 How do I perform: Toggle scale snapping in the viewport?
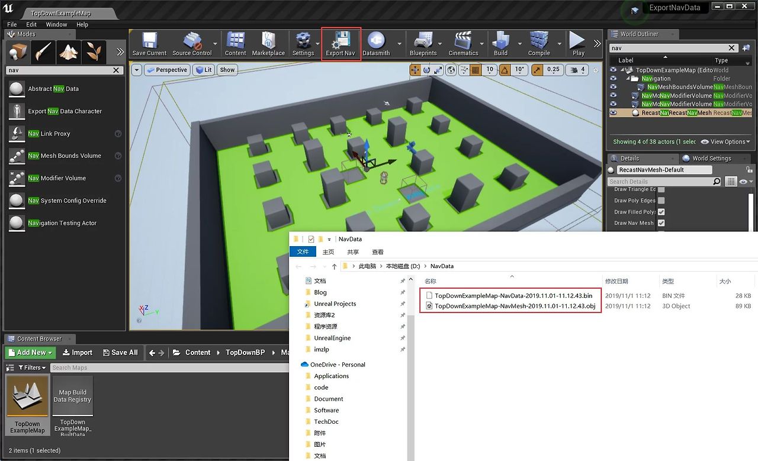(537, 70)
